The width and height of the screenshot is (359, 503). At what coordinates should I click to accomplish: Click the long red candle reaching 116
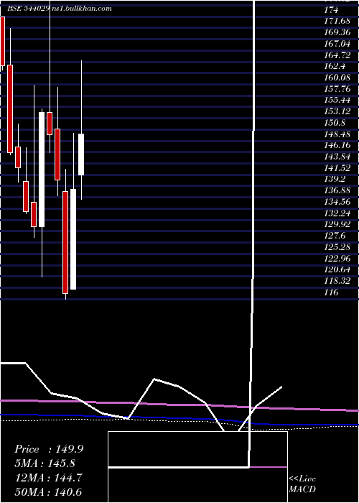pyautogui.click(x=65, y=242)
